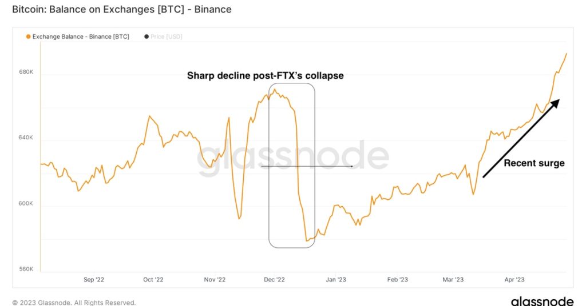Select the 'Sharp decline post-FTX's collapse' annotation
The height and width of the screenshot is (306, 586).
coord(265,75)
